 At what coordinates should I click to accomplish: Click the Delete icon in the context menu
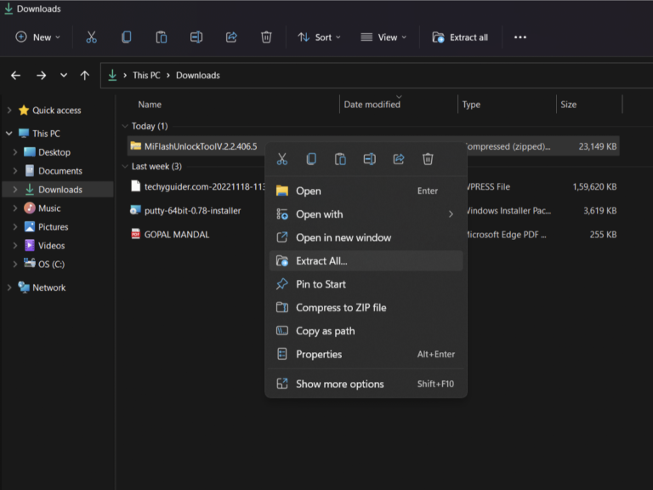point(428,159)
